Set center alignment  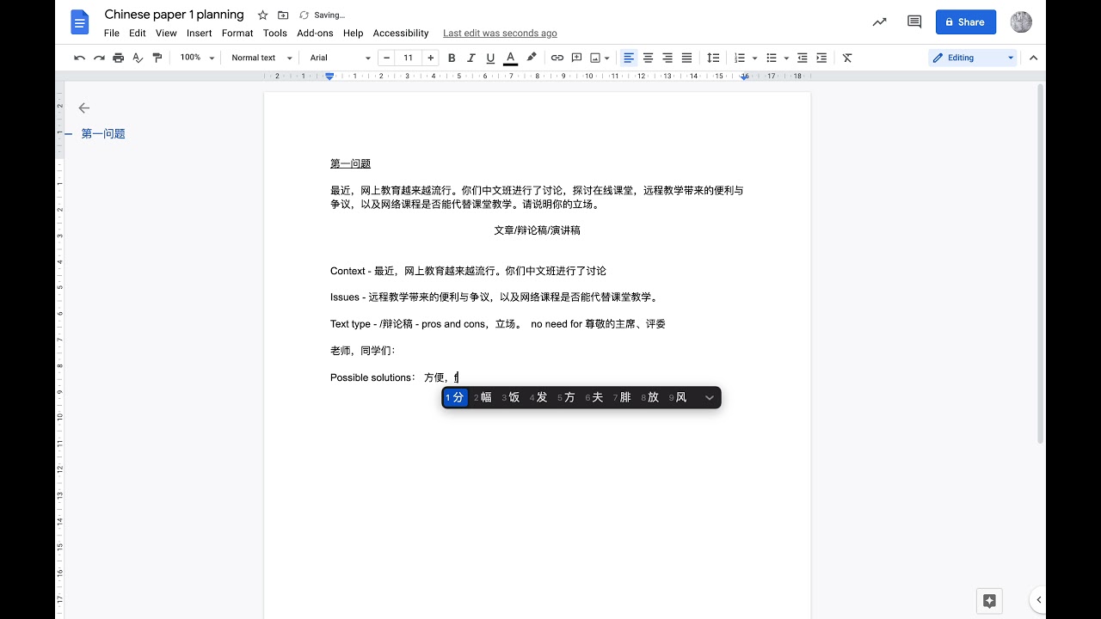[x=648, y=58]
